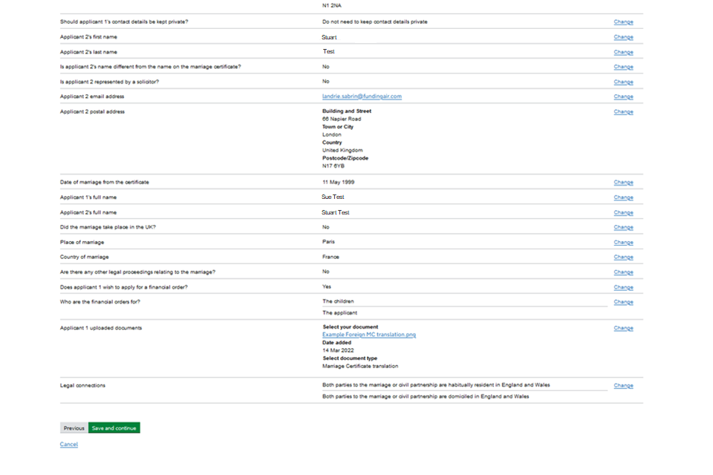713x475 pixels.
Task: Change date of marriage from the certificate
Action: coord(623,183)
